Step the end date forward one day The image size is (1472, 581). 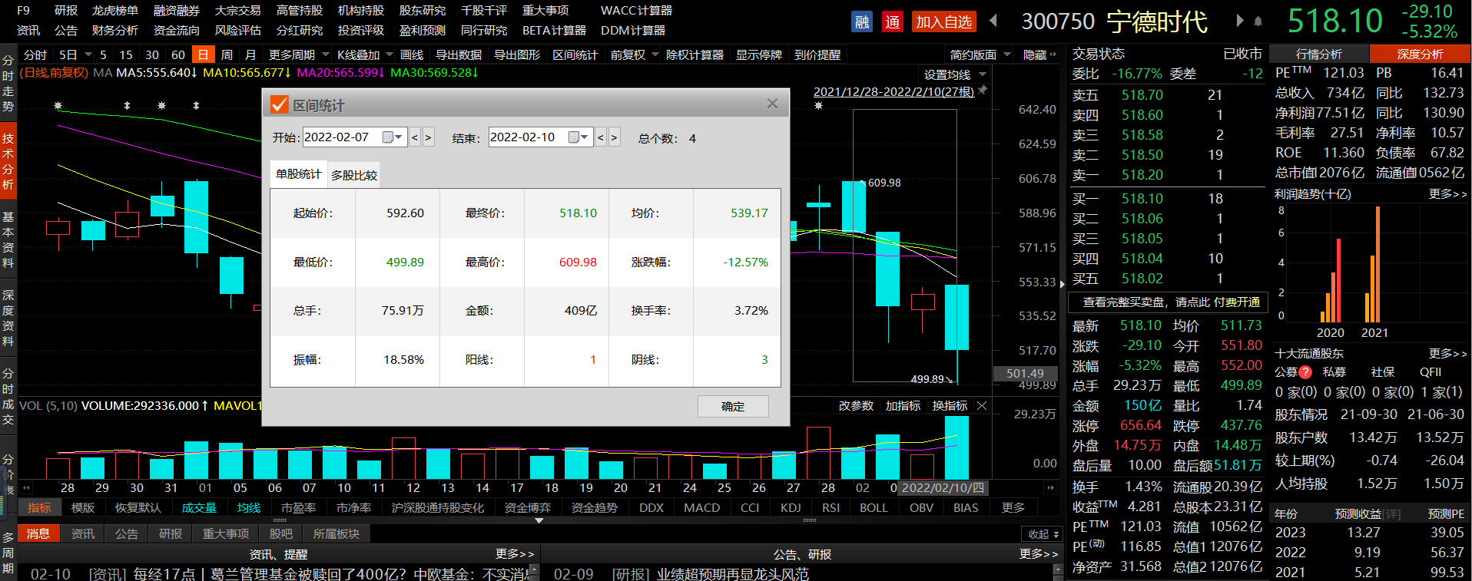[614, 138]
